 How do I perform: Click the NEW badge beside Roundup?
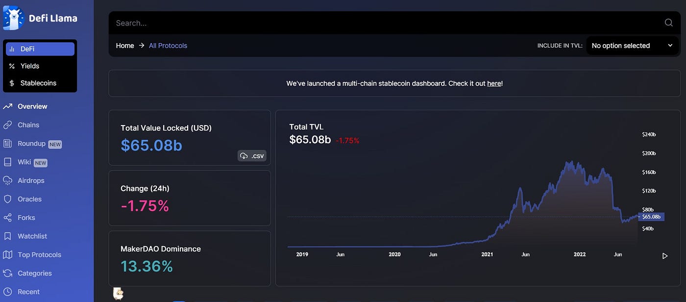coord(55,144)
